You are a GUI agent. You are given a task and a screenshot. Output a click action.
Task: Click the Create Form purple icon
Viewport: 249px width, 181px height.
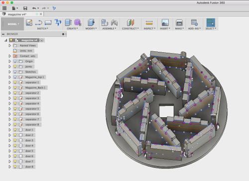click(x=78, y=22)
